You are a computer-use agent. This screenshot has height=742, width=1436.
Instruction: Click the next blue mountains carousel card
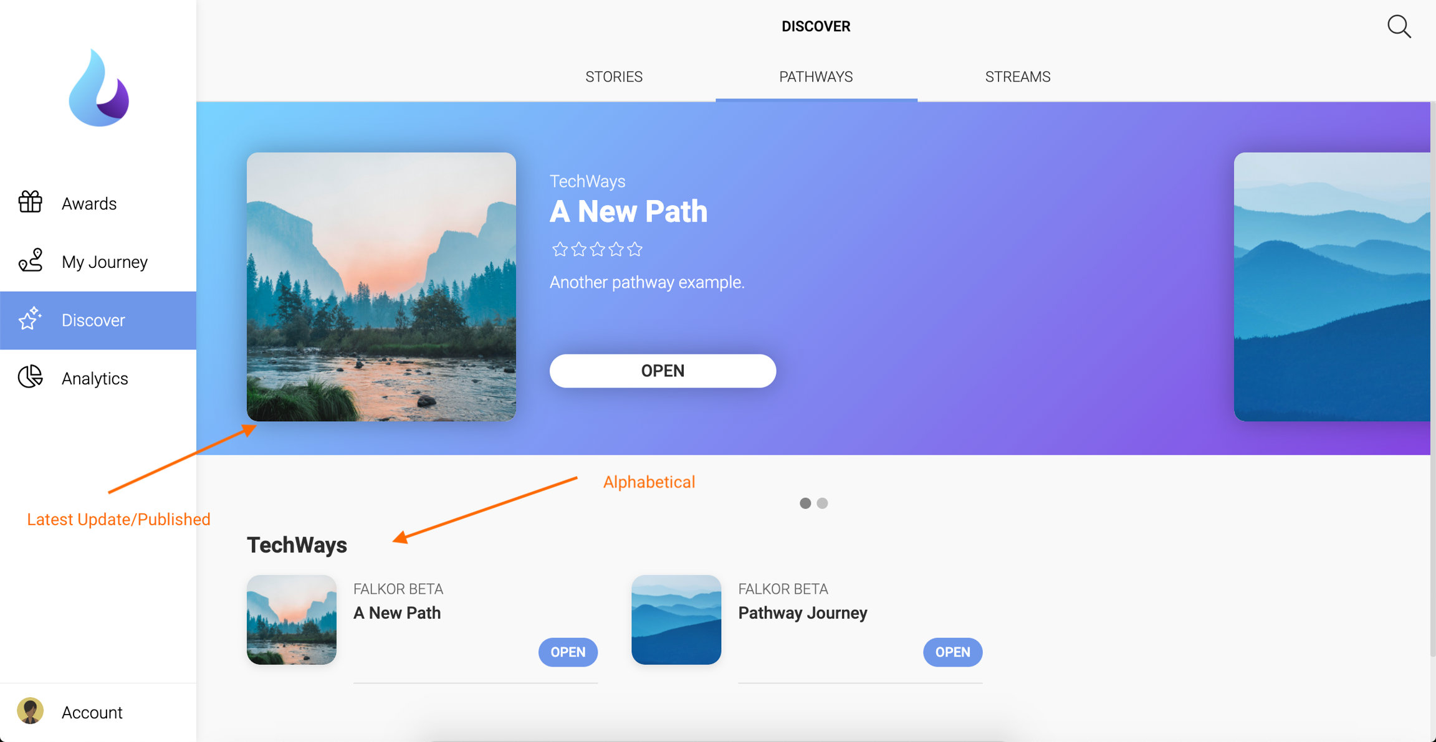(1333, 287)
